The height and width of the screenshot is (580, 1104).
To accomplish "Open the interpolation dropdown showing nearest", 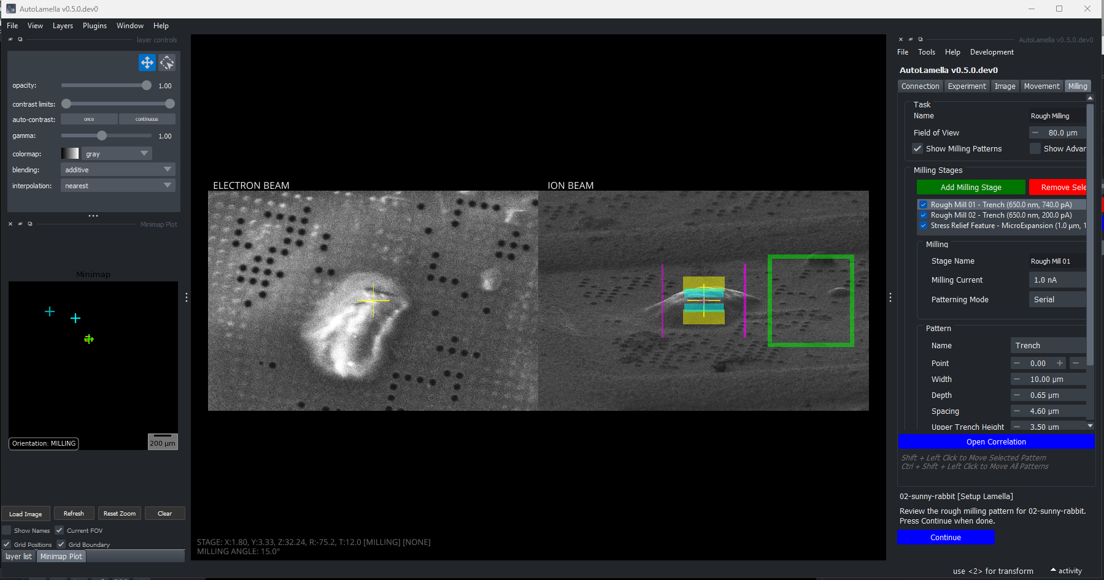I will [118, 185].
